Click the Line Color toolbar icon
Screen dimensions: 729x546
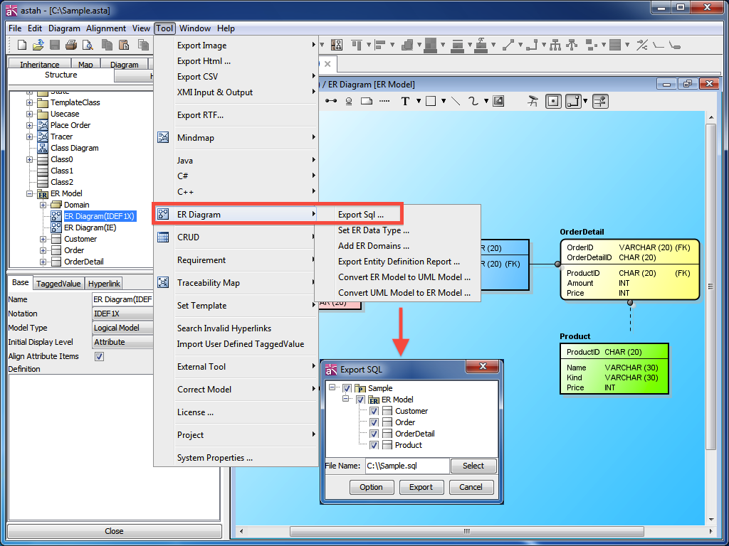(x=458, y=45)
